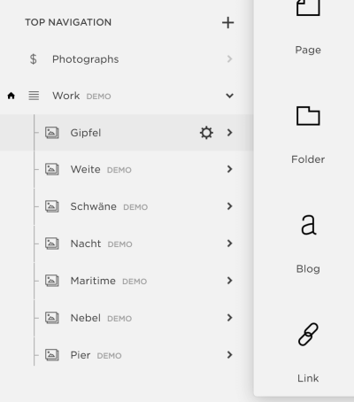The width and height of the screenshot is (354, 402).
Task: Open the Nebel gallery page
Action: click(127, 318)
